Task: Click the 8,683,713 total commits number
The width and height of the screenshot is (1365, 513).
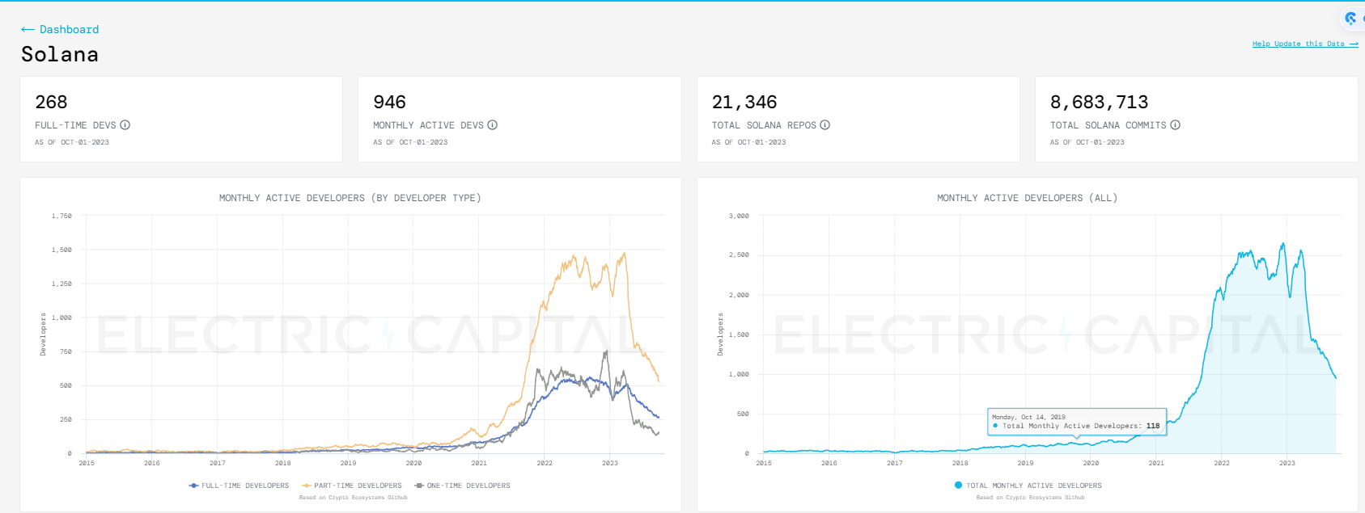Action: click(1099, 103)
